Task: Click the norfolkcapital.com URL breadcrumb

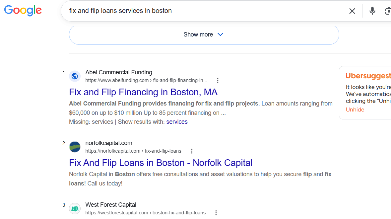Action: click(133, 151)
